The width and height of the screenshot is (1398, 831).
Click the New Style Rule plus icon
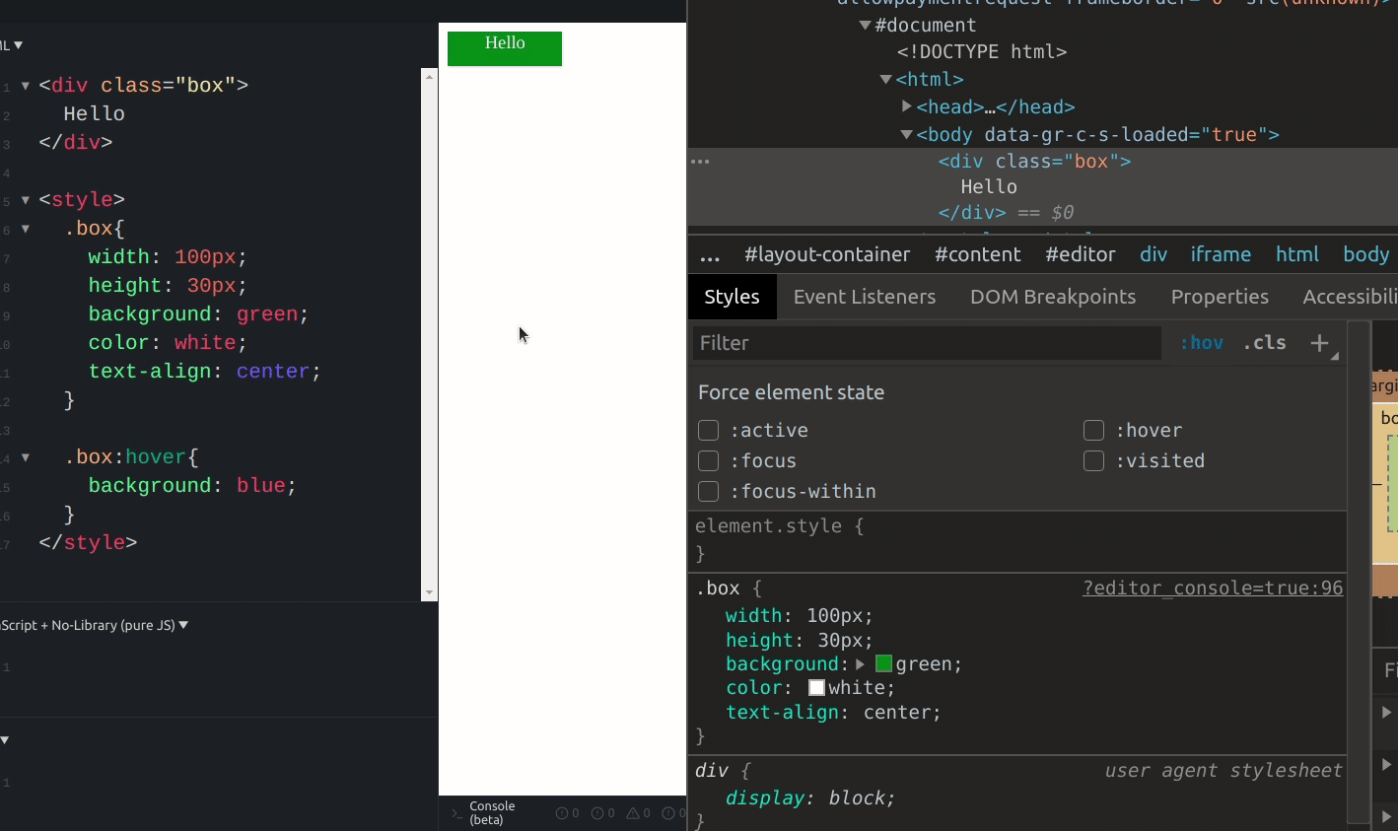tap(1319, 343)
